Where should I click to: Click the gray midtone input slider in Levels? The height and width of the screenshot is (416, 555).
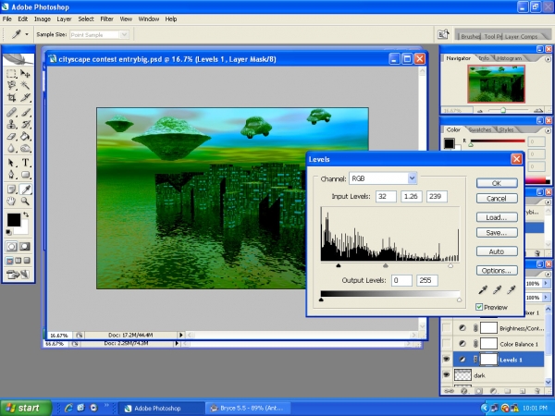[x=386, y=265]
